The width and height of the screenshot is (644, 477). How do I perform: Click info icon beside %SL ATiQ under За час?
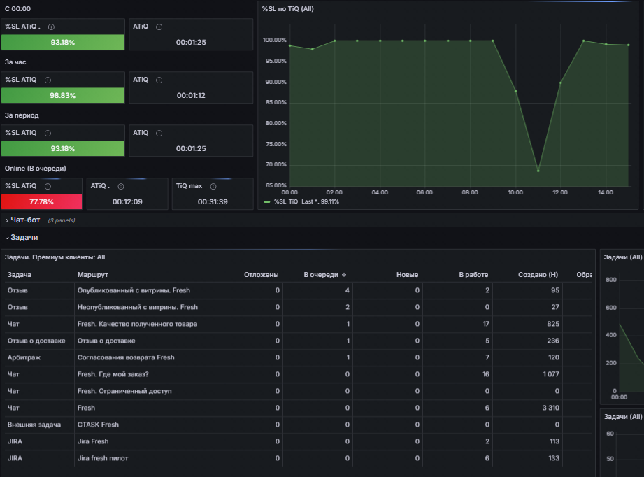pyautogui.click(x=48, y=80)
